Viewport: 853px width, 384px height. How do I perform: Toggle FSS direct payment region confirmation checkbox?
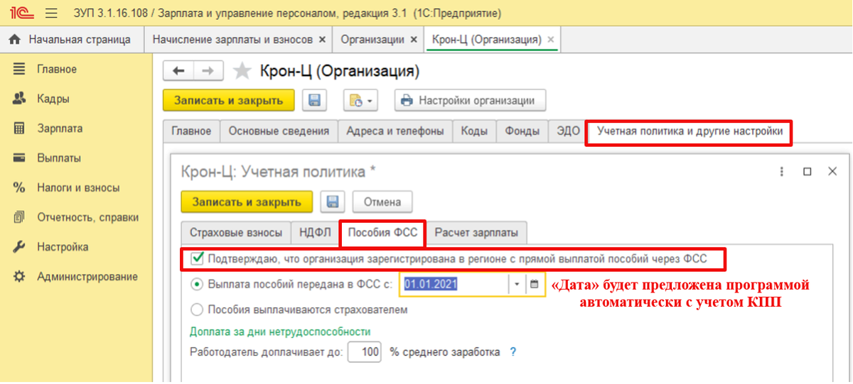pos(196,259)
